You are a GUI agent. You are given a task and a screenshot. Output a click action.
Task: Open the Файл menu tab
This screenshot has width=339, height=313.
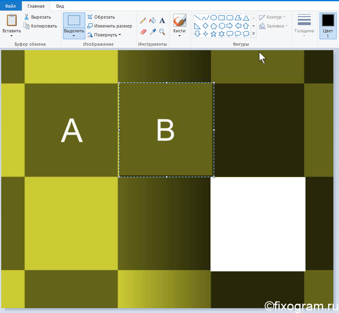(x=11, y=6)
